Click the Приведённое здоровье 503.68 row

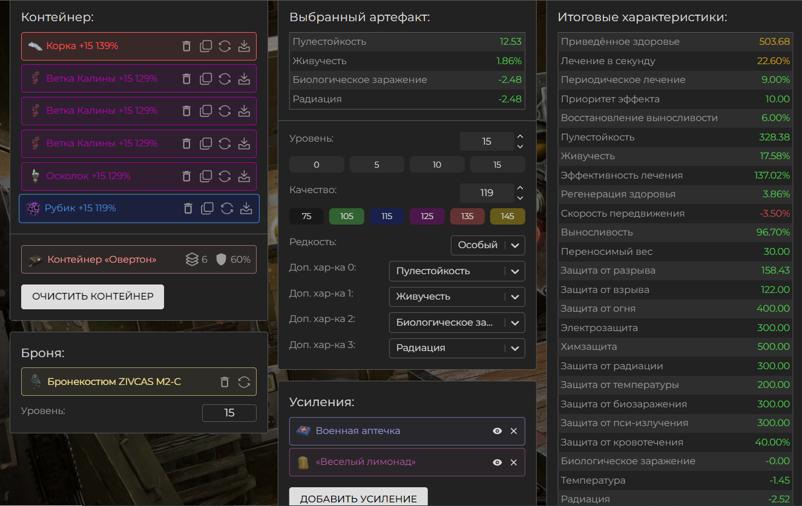[x=675, y=42]
